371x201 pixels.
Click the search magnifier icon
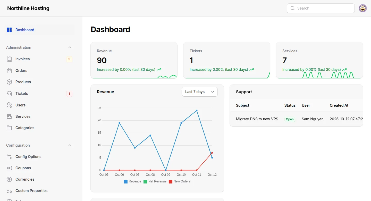pos(293,8)
